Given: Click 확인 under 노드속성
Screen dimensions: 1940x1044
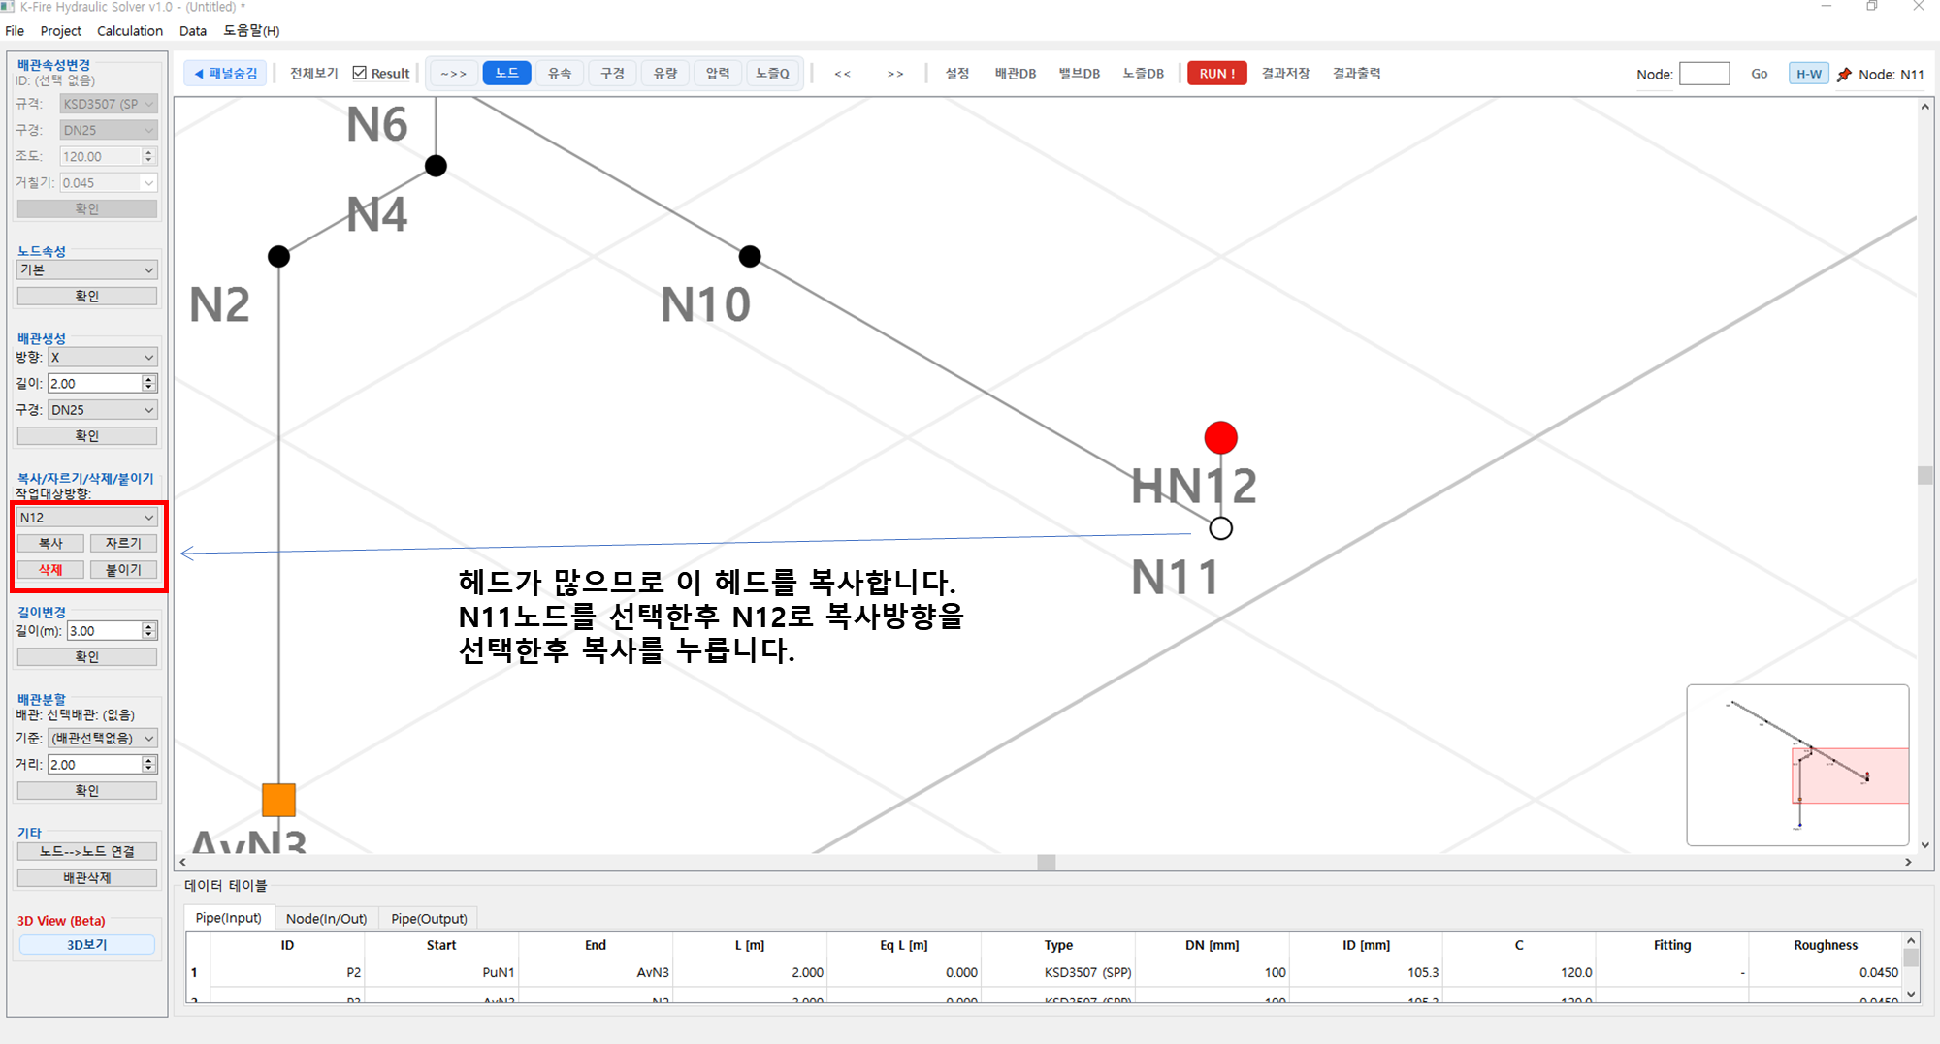Looking at the screenshot, I should [87, 296].
